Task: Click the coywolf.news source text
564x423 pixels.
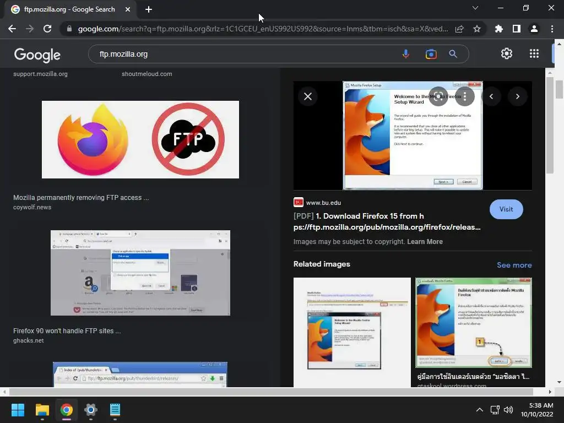Action: (x=32, y=207)
